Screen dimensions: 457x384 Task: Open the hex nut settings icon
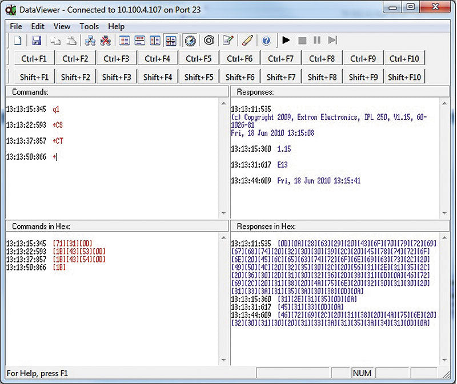209,41
